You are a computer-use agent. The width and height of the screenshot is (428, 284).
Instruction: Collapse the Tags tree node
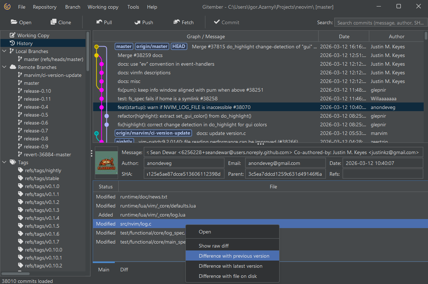tap(4, 162)
